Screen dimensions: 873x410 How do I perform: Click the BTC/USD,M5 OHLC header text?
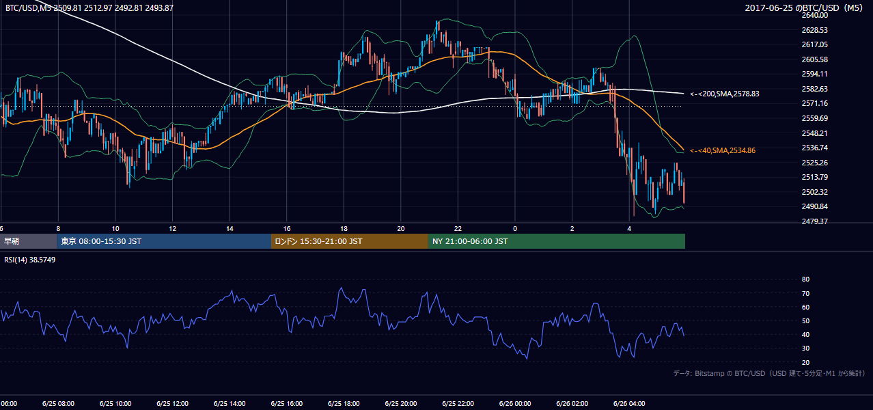(89, 8)
